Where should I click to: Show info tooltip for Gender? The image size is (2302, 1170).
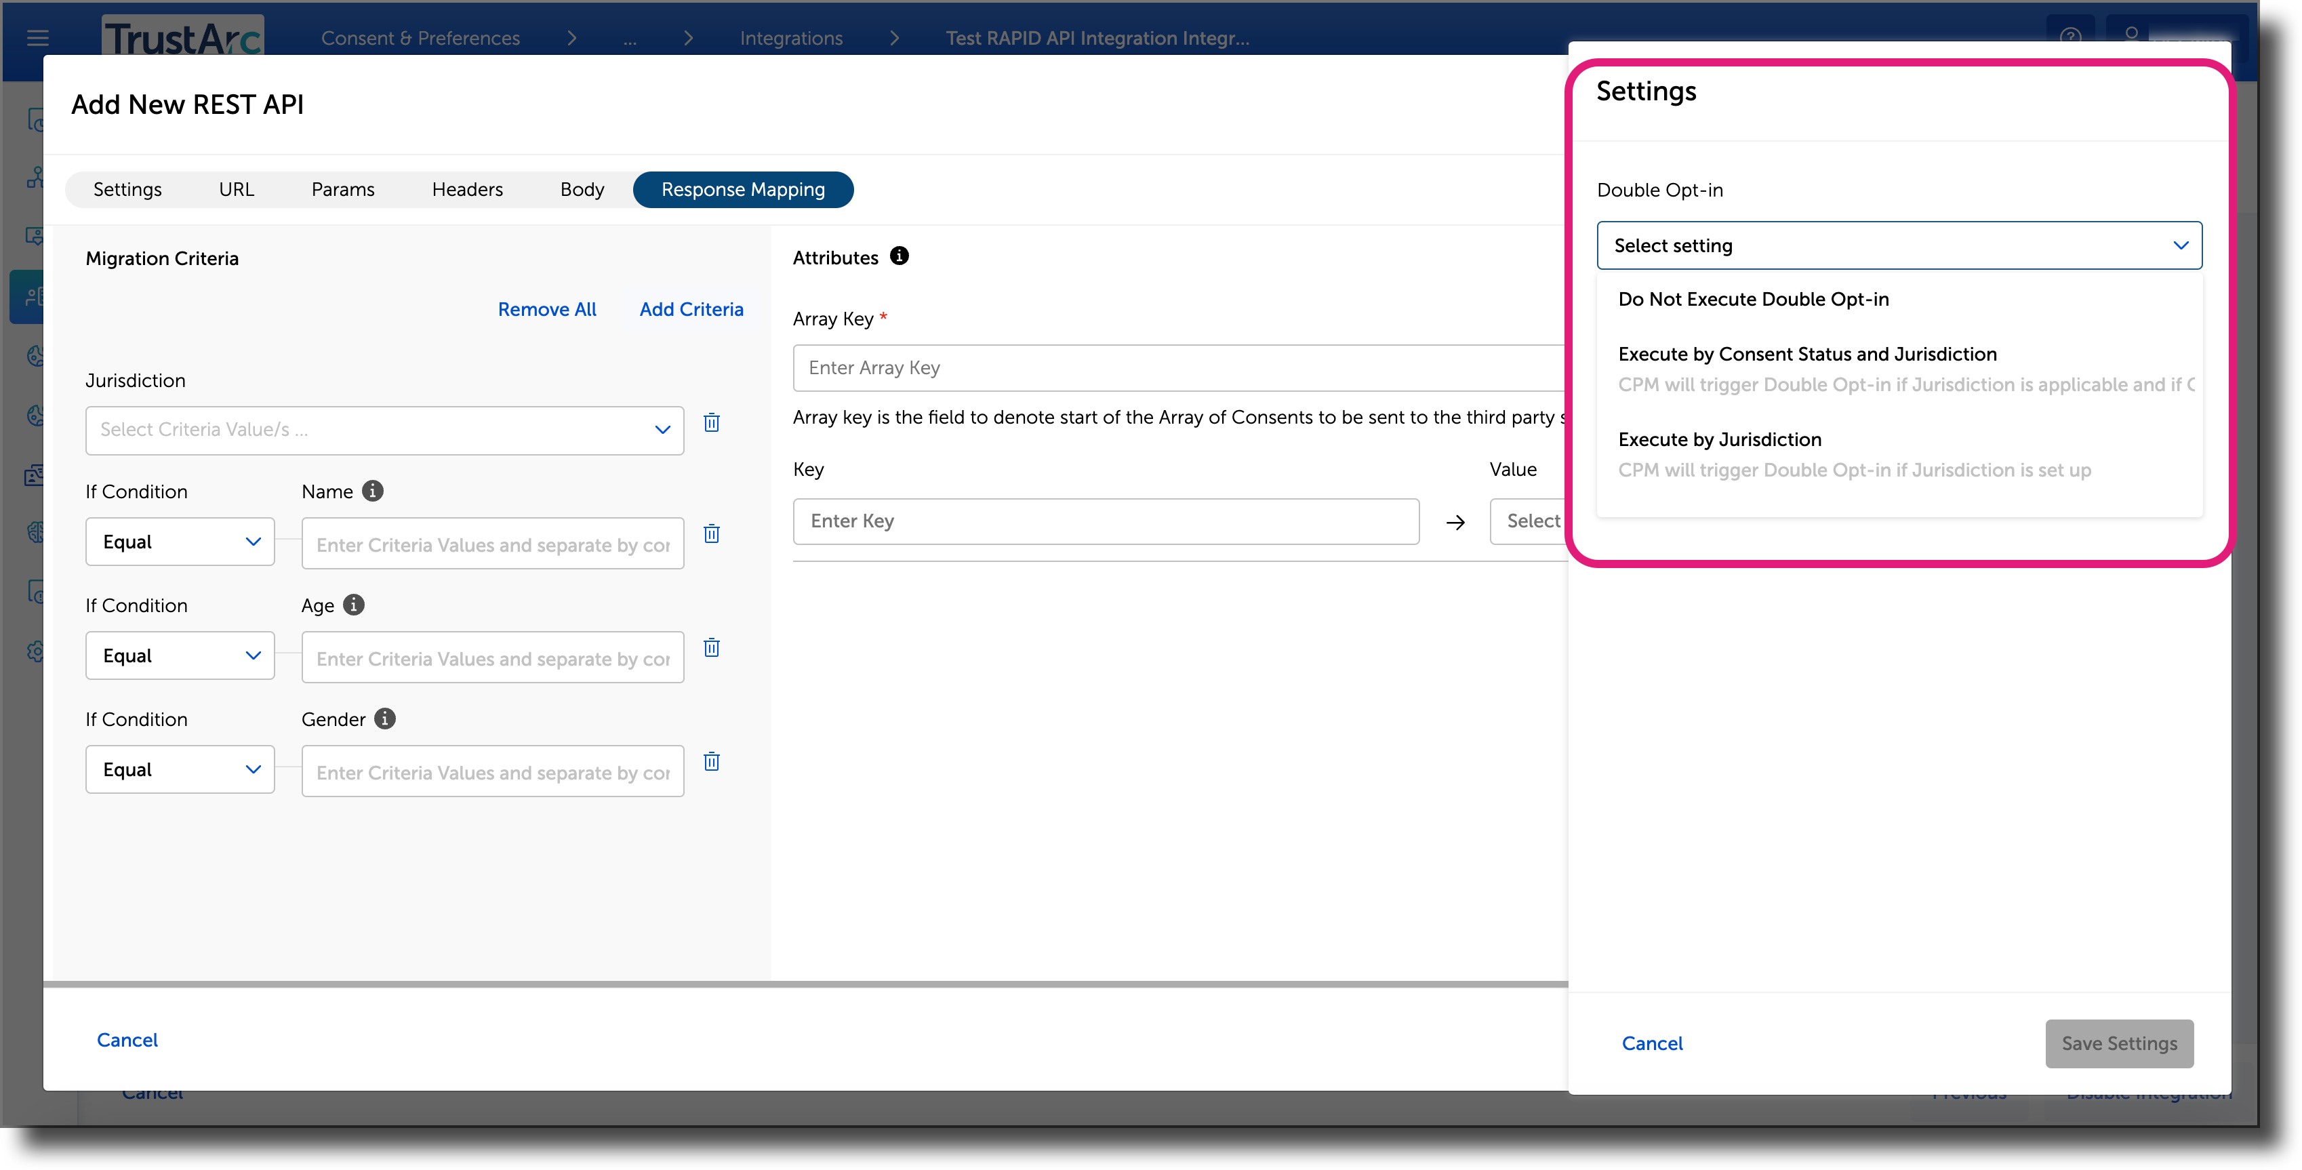pyautogui.click(x=385, y=719)
